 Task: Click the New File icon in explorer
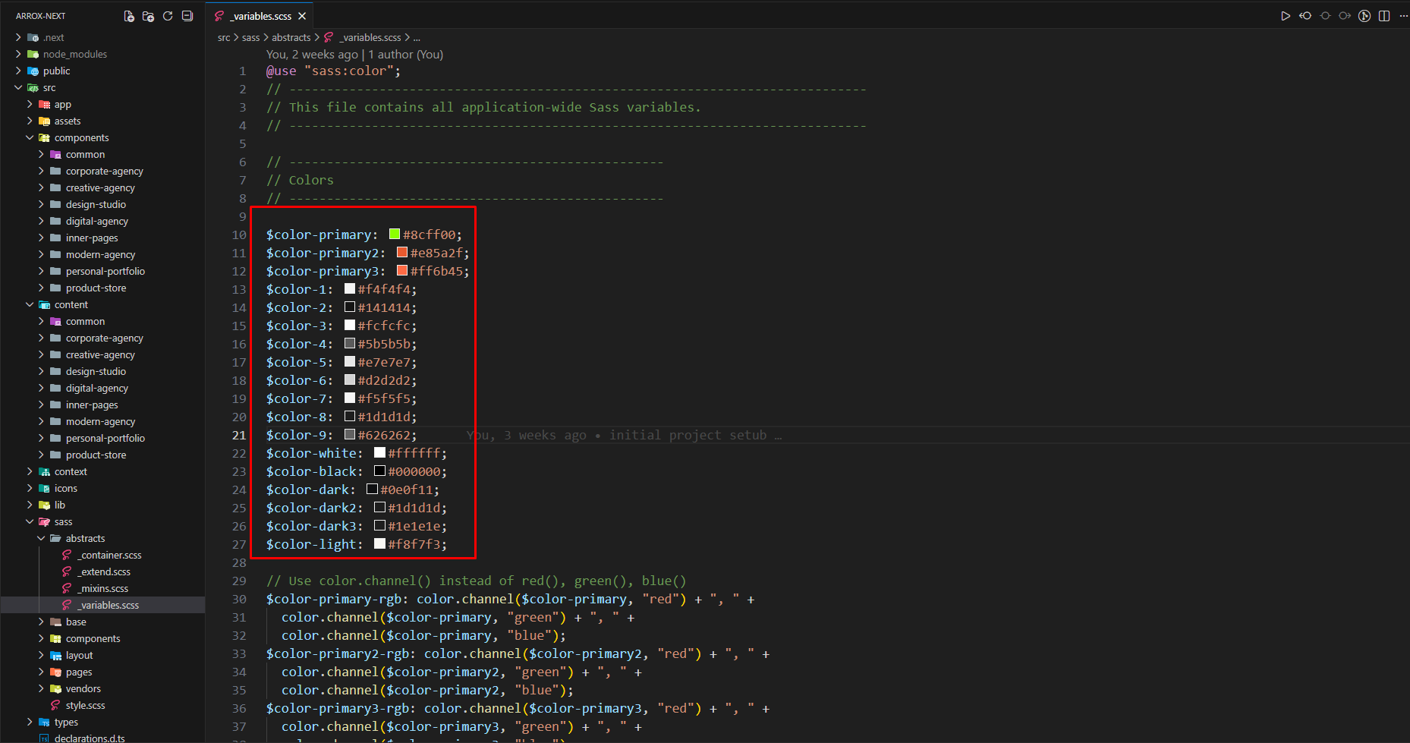point(129,16)
